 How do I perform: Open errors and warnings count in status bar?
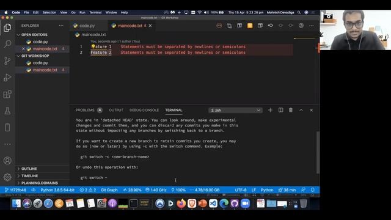pos(88,190)
